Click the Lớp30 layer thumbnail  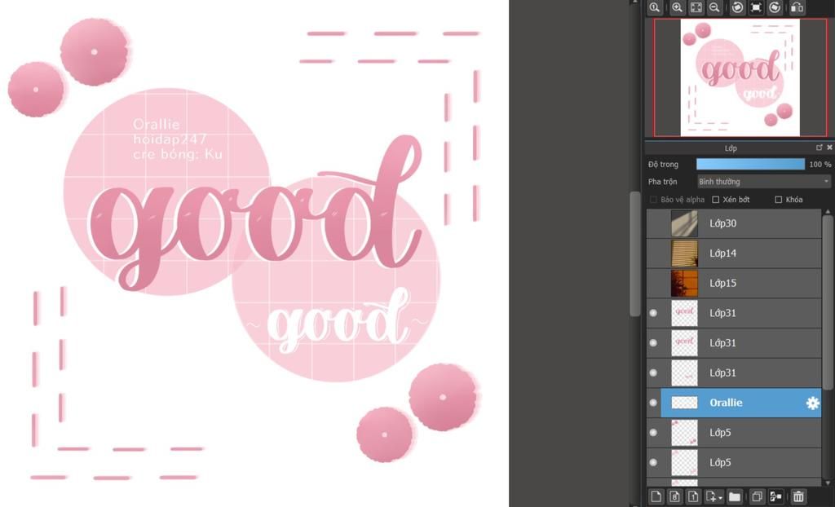click(684, 223)
